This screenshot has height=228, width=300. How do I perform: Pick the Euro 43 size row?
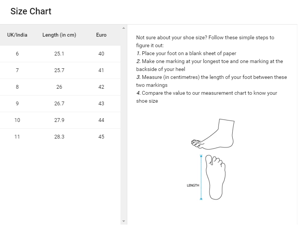pos(60,103)
